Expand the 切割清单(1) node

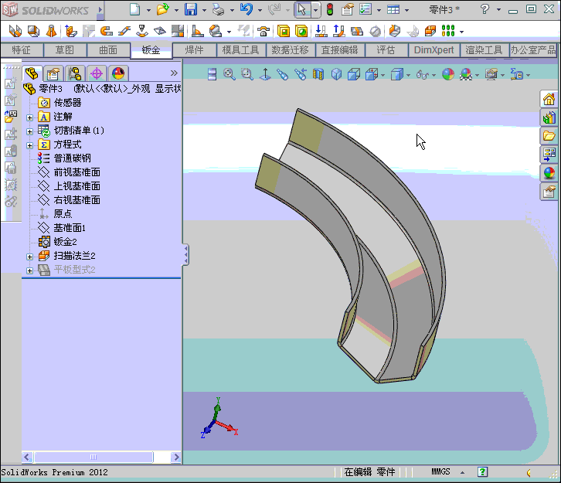(x=29, y=131)
